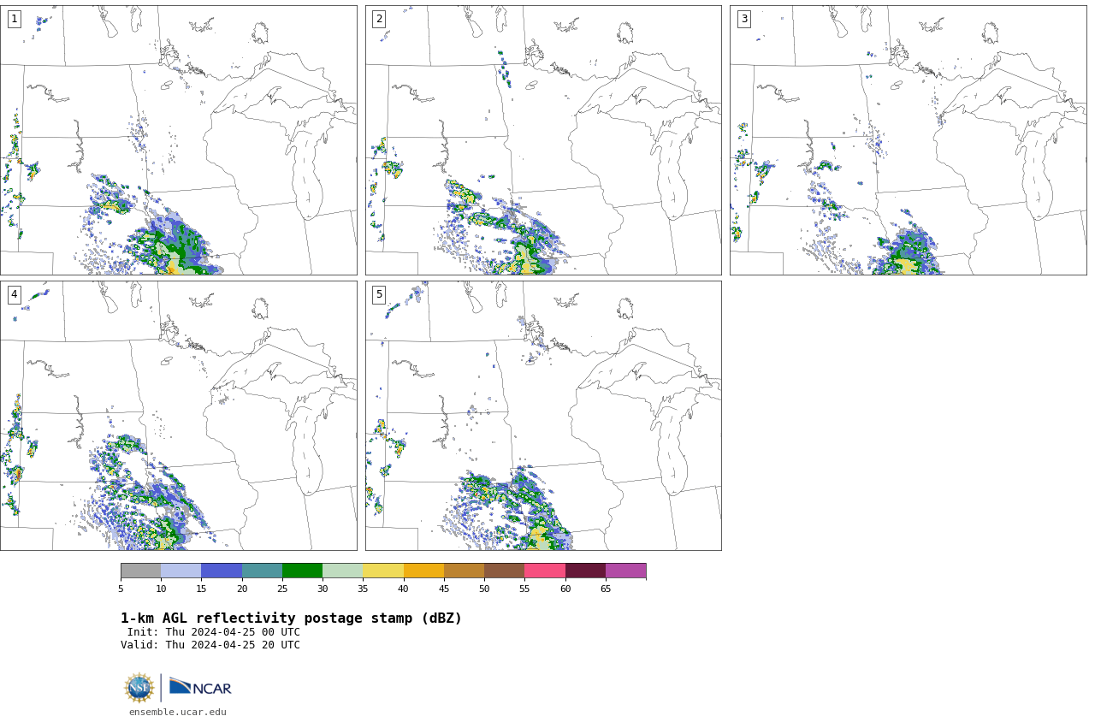This screenshot has height=722, width=1095.
Task: Open ensemble member 2 reflectivity map
Action: click(x=543, y=140)
